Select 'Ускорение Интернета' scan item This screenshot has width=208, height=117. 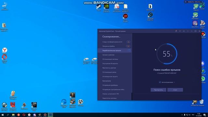click(x=114, y=64)
